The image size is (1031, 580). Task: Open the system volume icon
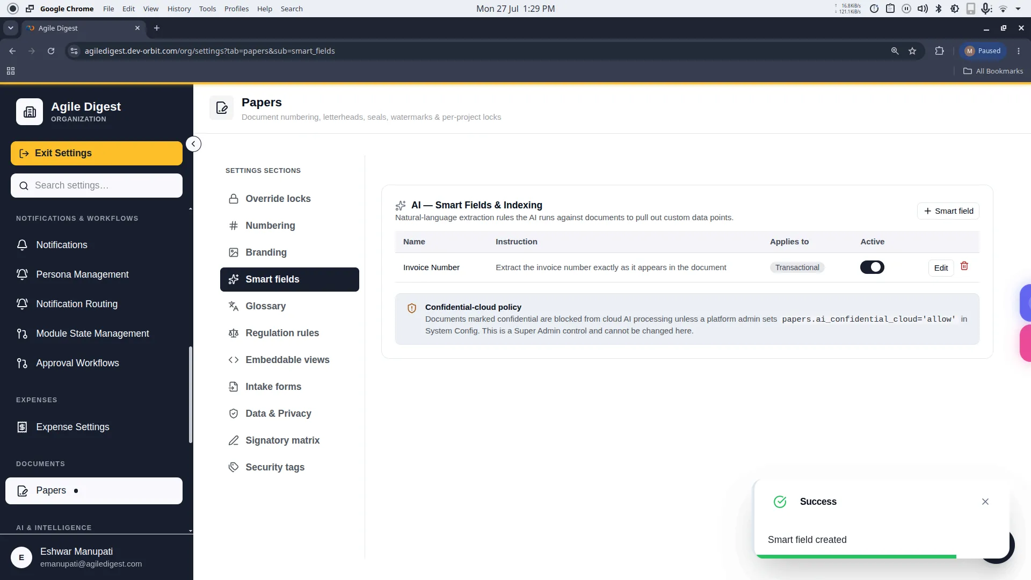923,9
